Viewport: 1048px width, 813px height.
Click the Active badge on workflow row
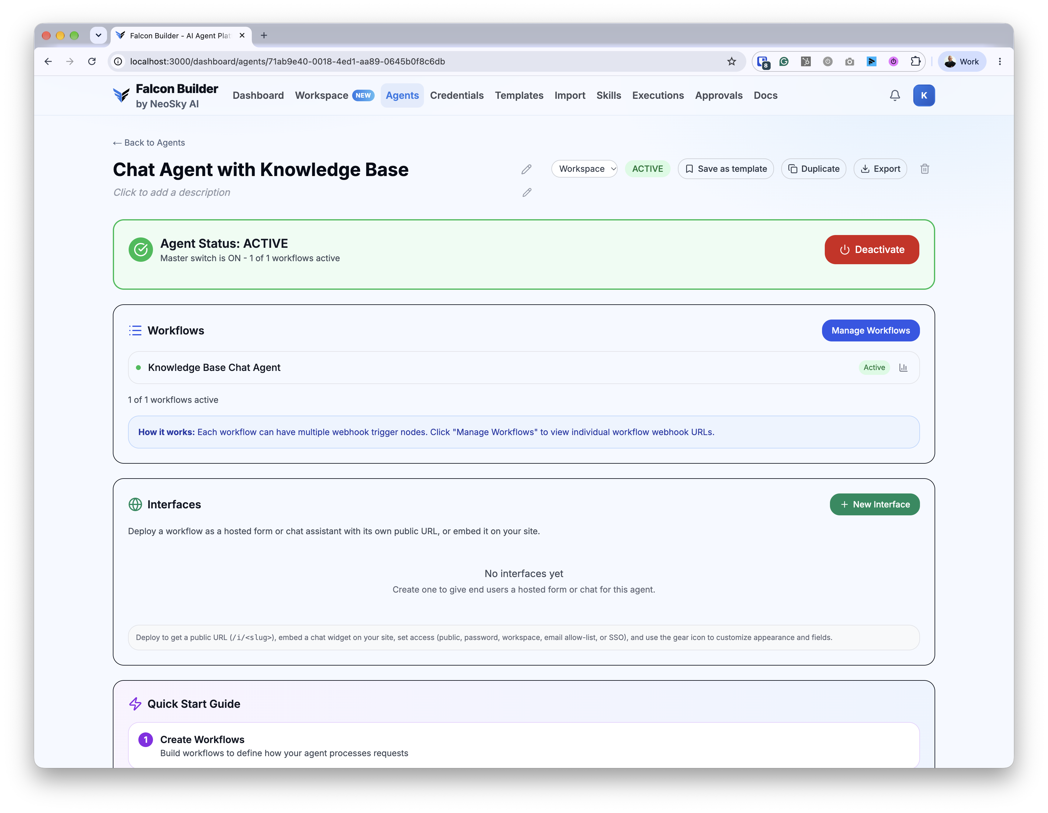(874, 367)
